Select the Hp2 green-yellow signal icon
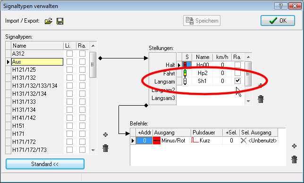Viewport: 304px width, 183px height. [x=185, y=73]
